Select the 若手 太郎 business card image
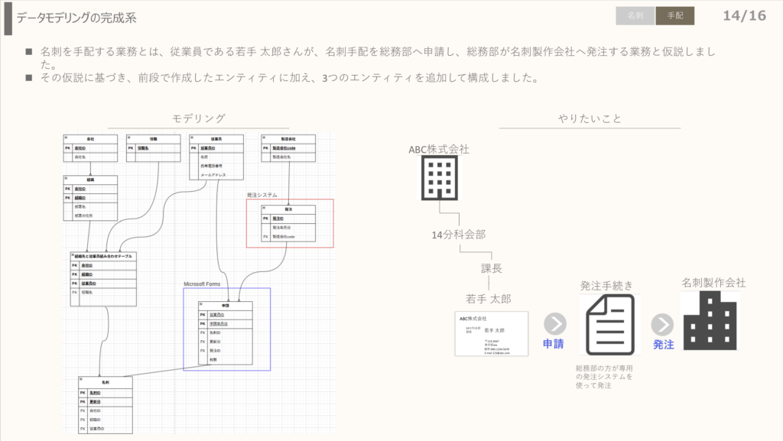Viewport: 783px width, 441px height. pyautogui.click(x=491, y=333)
